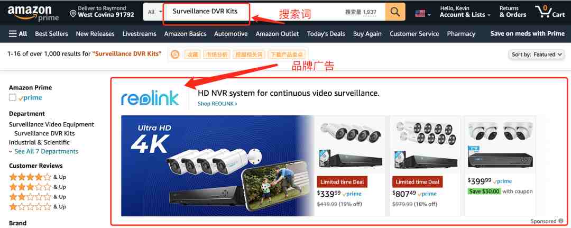This screenshot has height=228, width=571.
Task: Enable the Amazon Prime filter checkbox
Action: coord(13,98)
